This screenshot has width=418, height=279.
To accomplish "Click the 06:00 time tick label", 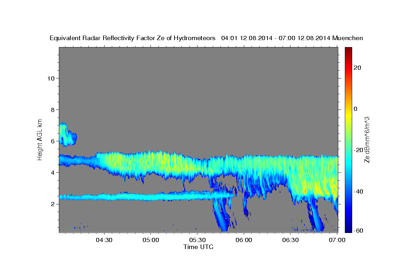I will click(244, 240).
